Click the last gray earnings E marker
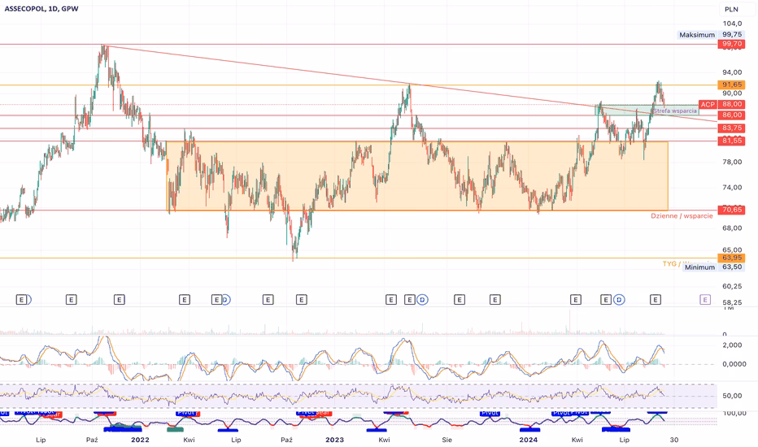This screenshot has height=447, width=758. click(x=655, y=300)
